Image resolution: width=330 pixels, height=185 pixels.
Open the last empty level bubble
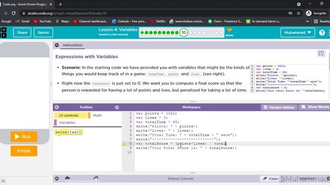221,32
